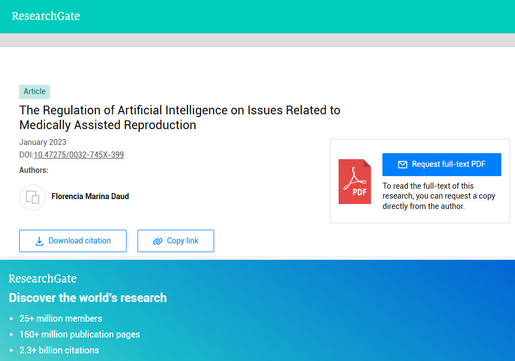Click the 2.3+ billion citations bullet
This screenshot has width=515, height=361.
coord(59,350)
